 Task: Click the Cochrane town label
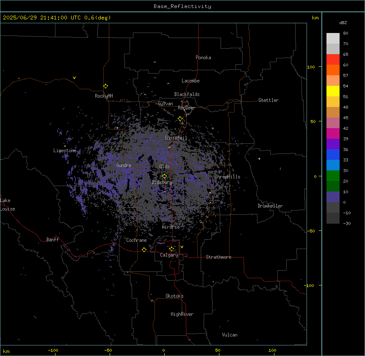click(x=136, y=240)
